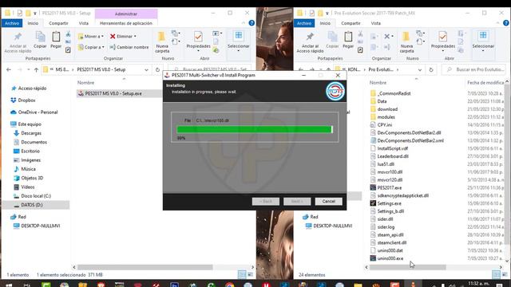Click Cambiar nombre in left window
Image resolution: width=511 pixels, height=287 pixels.
click(x=129, y=47)
